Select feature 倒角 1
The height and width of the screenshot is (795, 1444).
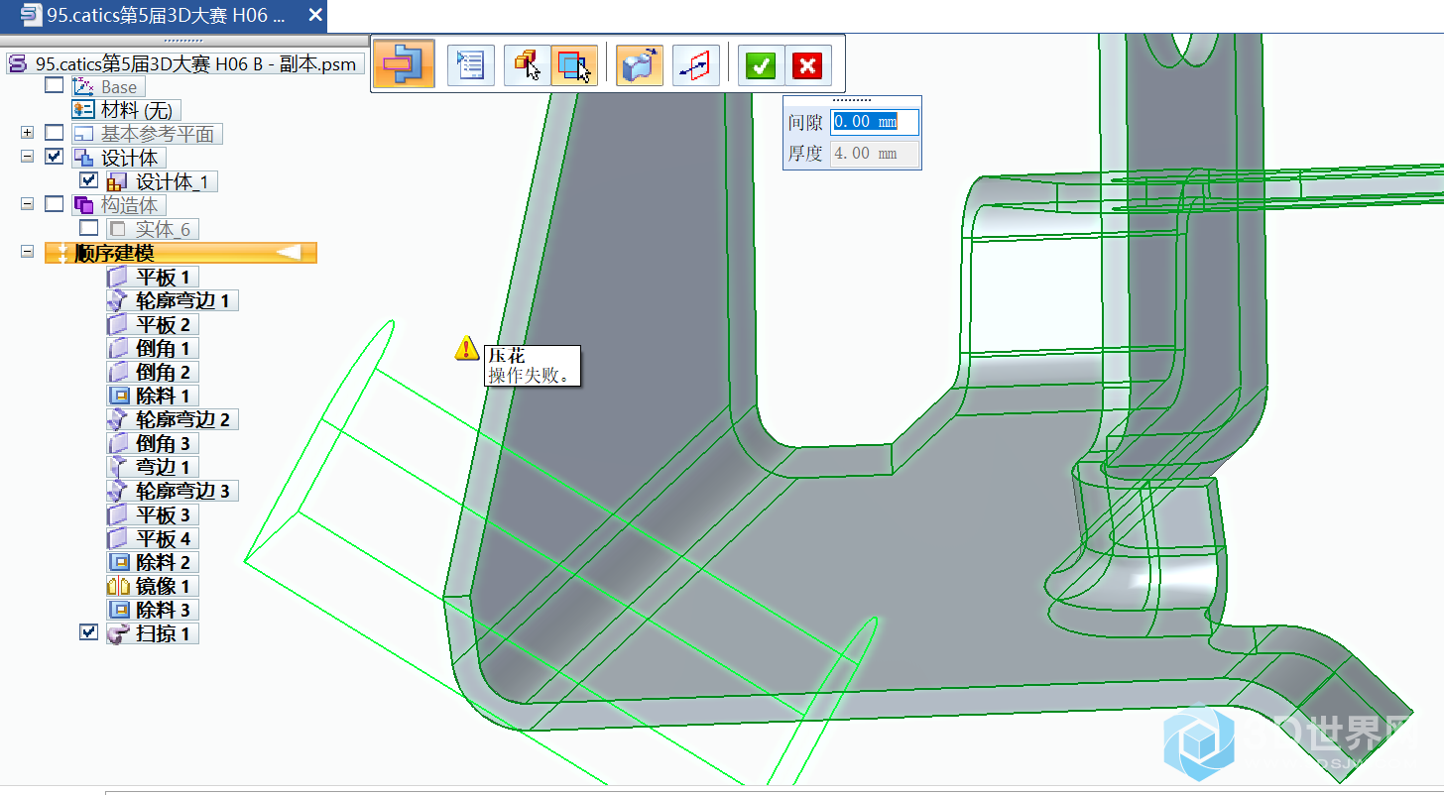tap(153, 348)
